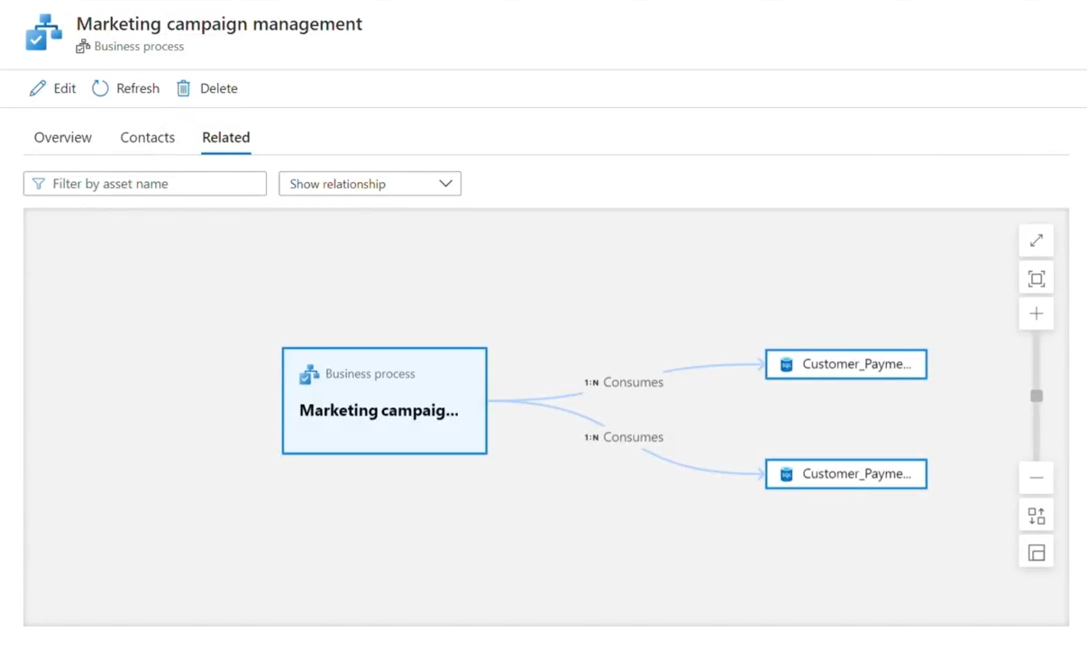Zoom out using the minus icon
This screenshot has width=1087, height=658.
(1035, 477)
